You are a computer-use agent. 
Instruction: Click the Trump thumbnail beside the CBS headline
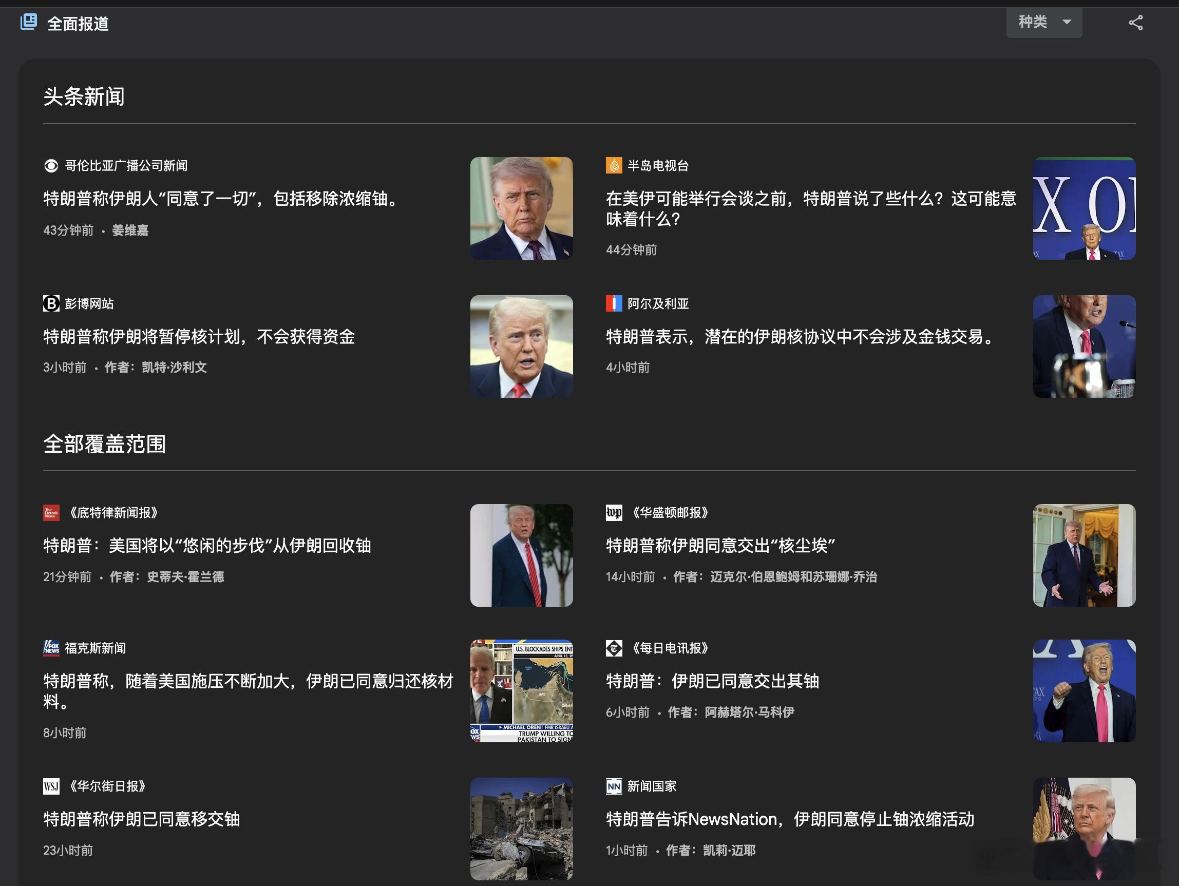[x=521, y=208]
